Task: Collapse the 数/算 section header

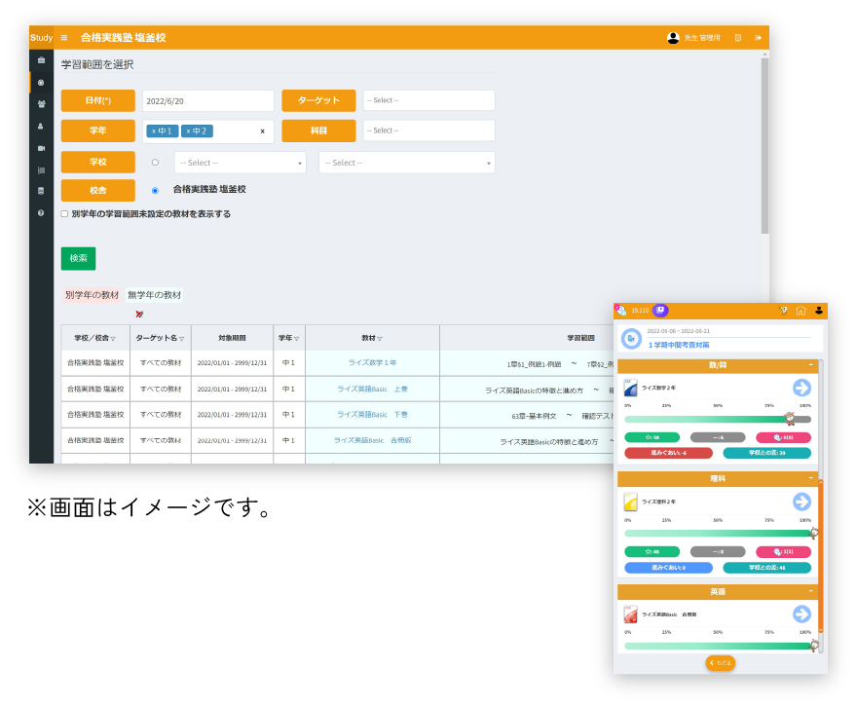Action: tap(810, 366)
